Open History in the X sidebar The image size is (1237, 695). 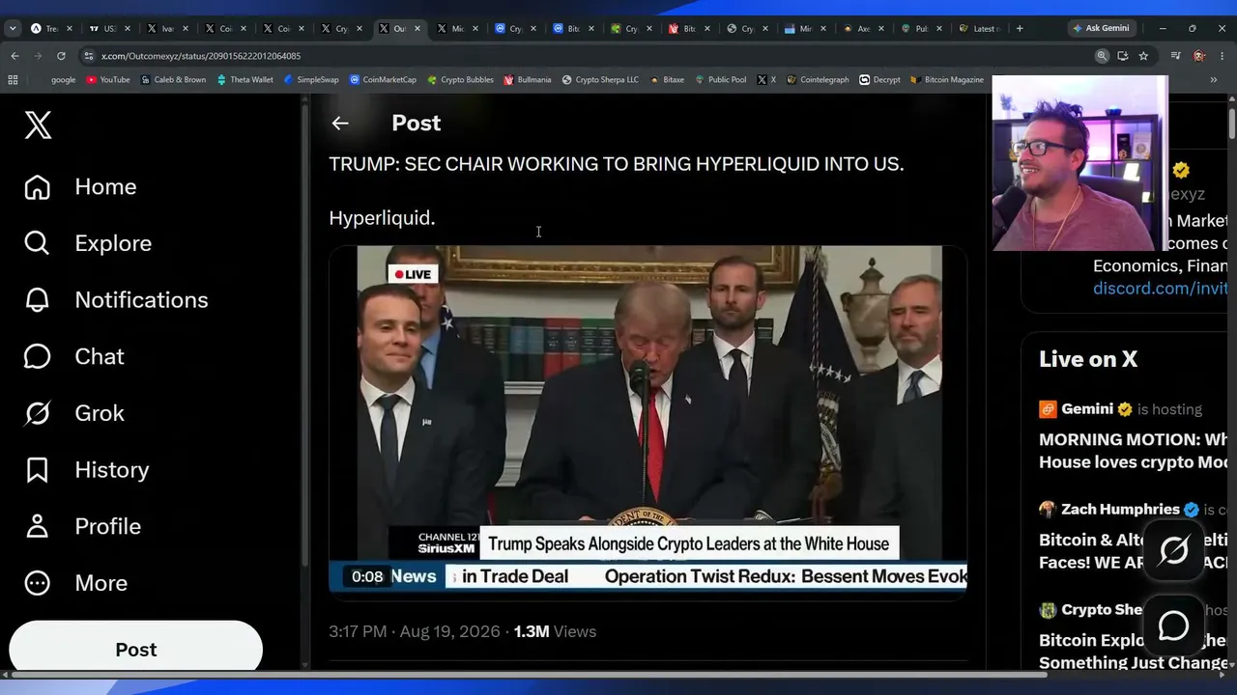[x=86, y=470]
